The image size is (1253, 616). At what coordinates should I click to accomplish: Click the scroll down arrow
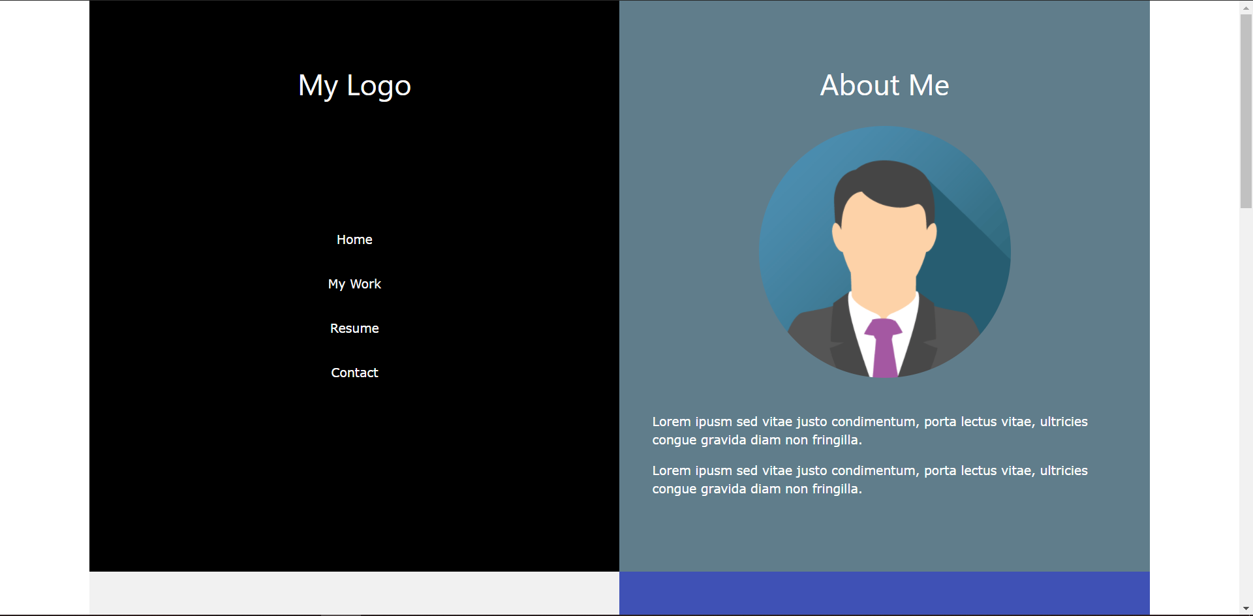tap(1246, 609)
